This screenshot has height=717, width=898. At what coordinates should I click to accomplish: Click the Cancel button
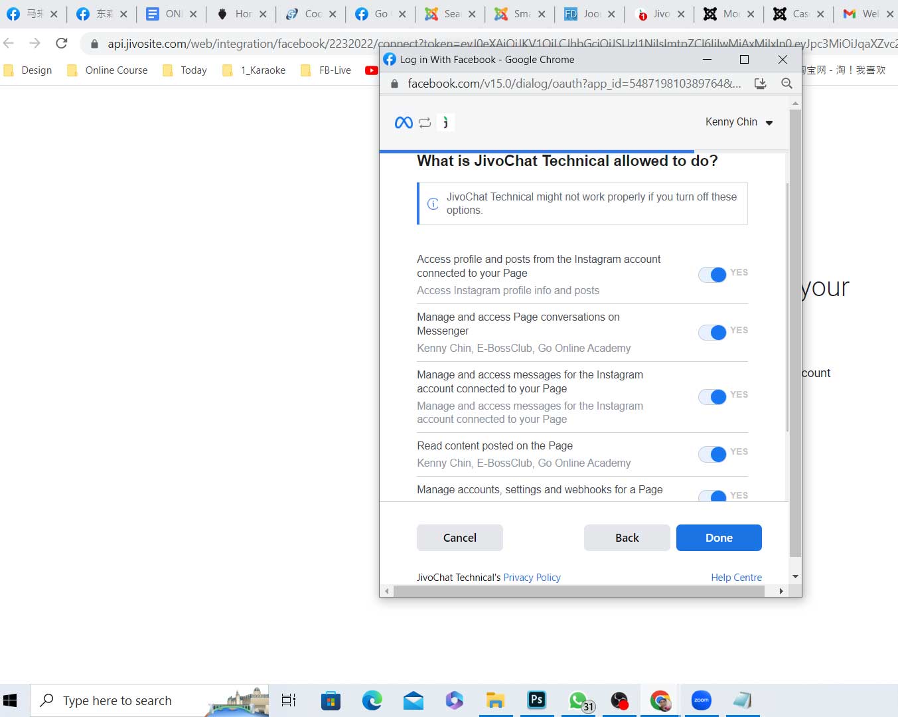[x=460, y=538]
